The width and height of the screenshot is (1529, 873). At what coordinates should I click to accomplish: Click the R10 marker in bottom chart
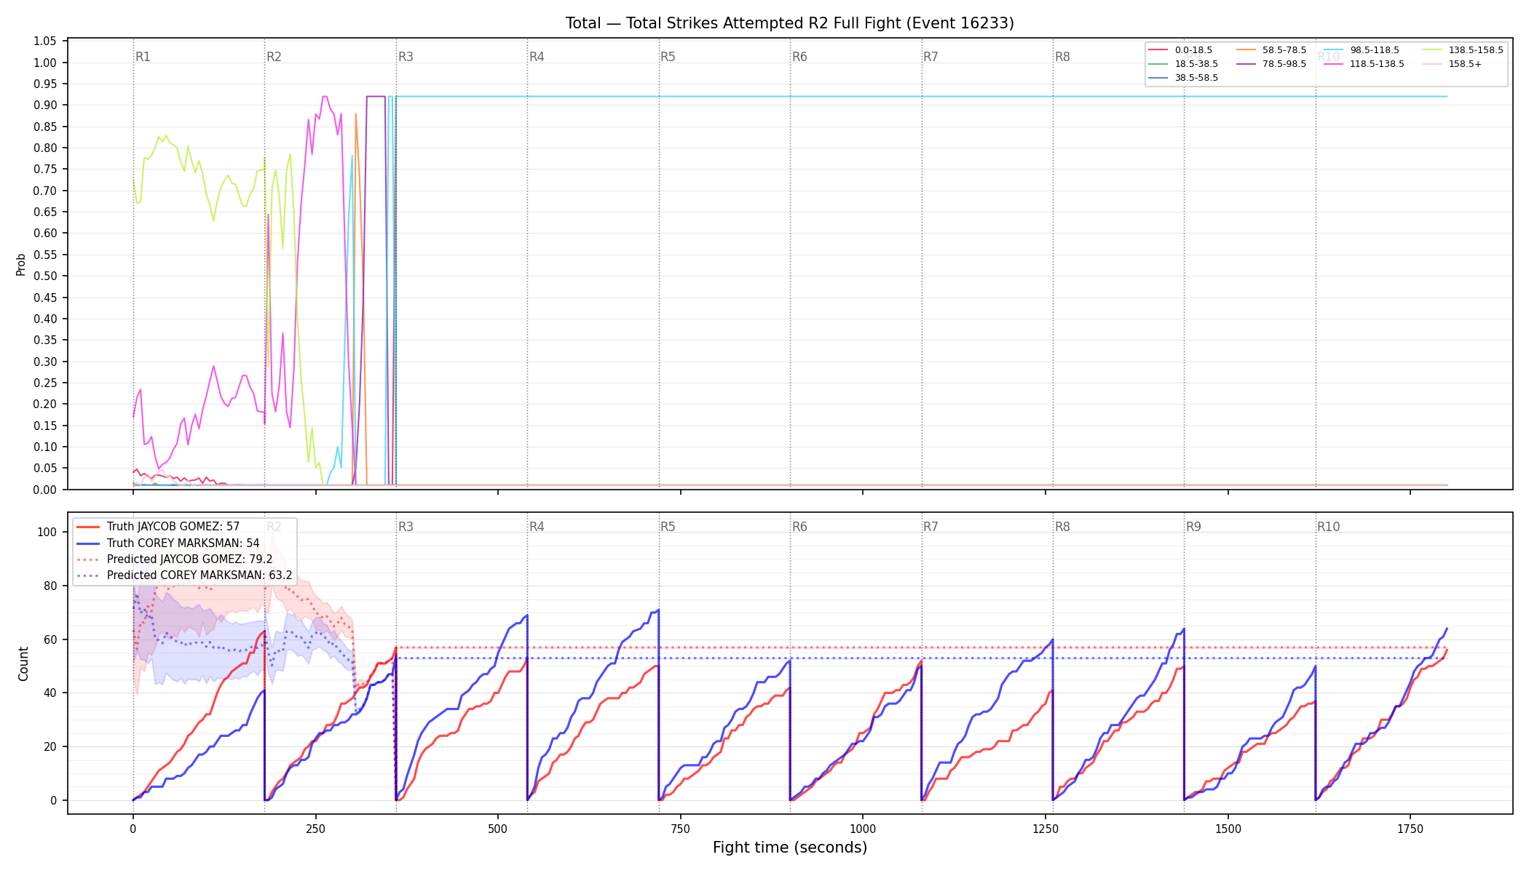click(x=1328, y=527)
